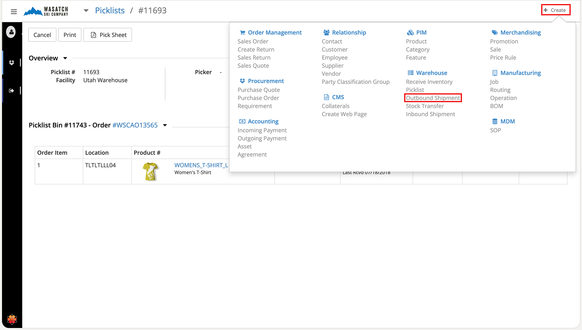Click the hexagon app icon at bottom left
The width and height of the screenshot is (582, 330).
(x=12, y=319)
